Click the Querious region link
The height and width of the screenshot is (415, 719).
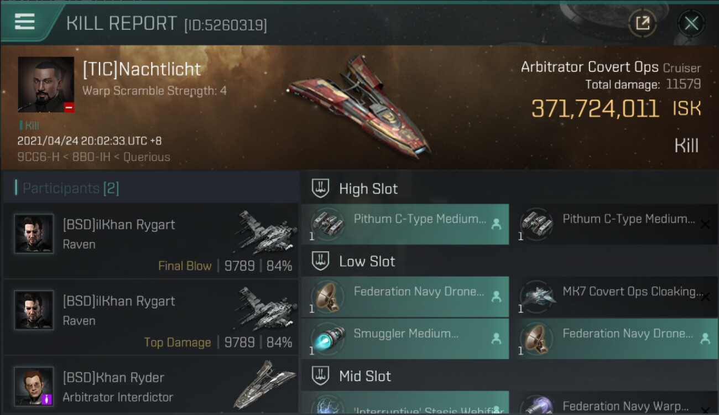coord(147,157)
